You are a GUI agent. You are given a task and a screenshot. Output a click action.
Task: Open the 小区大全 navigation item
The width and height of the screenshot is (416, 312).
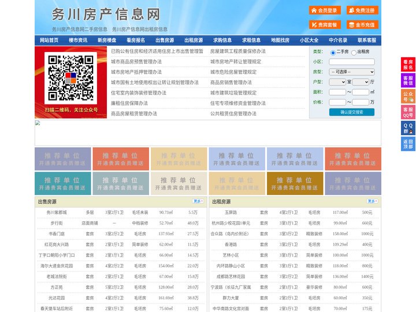click(x=309, y=40)
